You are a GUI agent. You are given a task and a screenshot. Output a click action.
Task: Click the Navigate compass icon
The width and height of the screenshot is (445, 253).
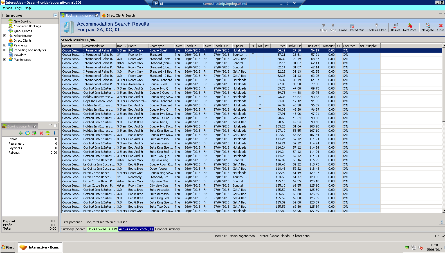[x=428, y=26]
